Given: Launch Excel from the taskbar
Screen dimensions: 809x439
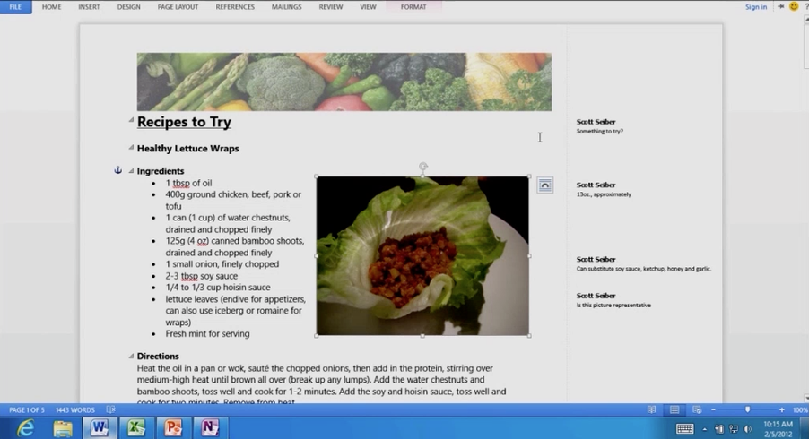Looking at the screenshot, I should click(x=136, y=427).
